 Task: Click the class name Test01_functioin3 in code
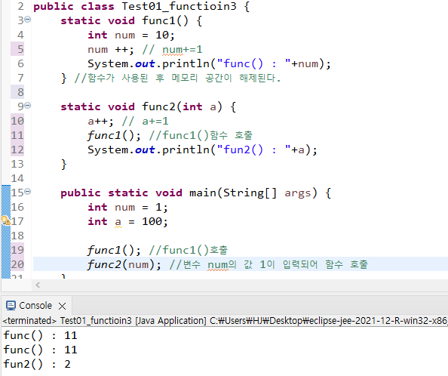click(180, 6)
